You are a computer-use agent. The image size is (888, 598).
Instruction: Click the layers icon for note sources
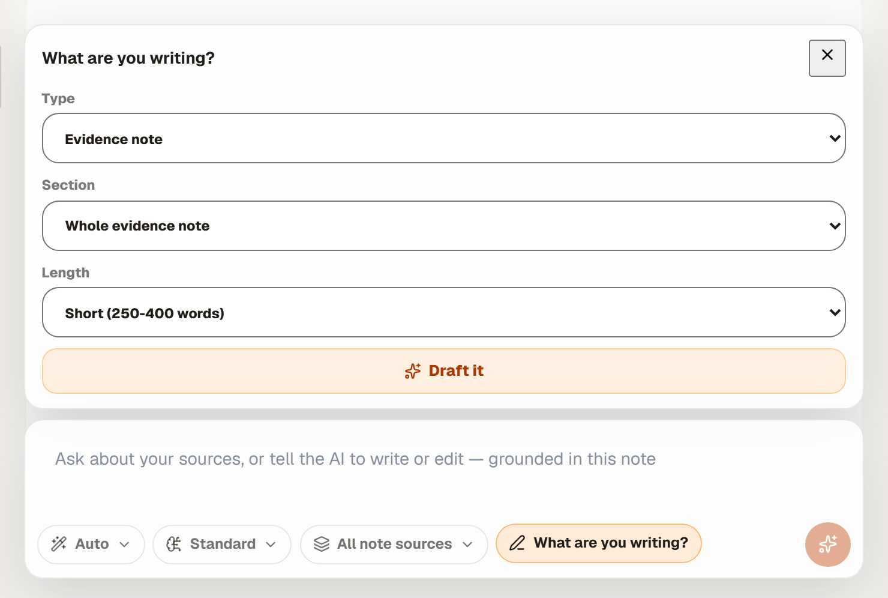[322, 544]
